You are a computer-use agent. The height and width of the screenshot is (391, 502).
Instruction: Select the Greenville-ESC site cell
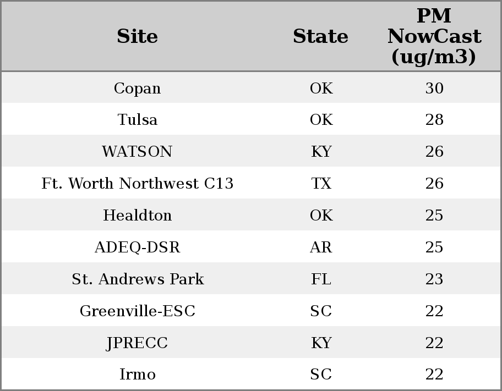pos(138,311)
